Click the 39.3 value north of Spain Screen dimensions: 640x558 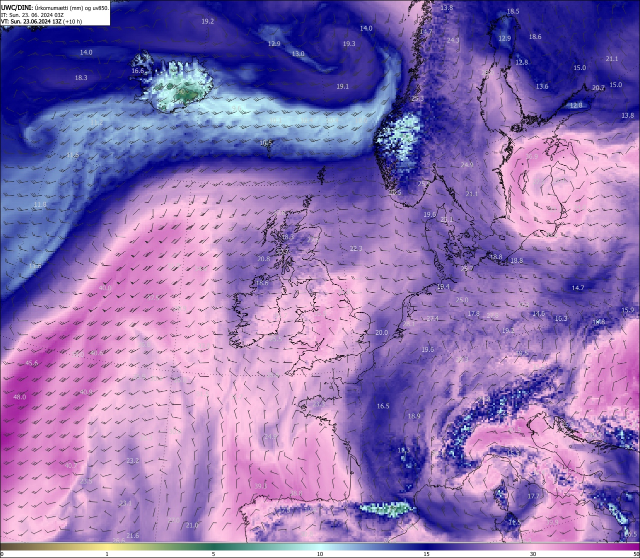pos(260,485)
